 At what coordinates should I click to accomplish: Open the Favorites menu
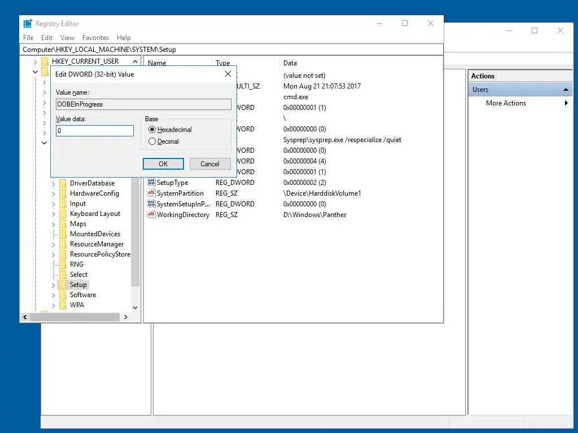pos(95,38)
